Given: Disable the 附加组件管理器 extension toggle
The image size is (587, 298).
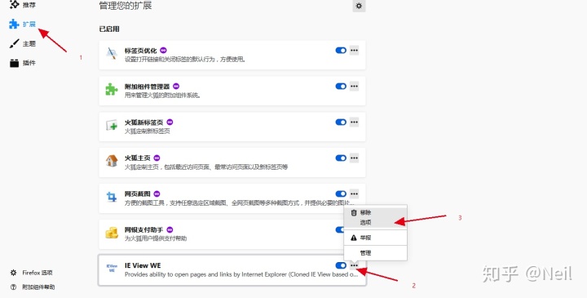Looking at the screenshot, I should [x=341, y=87].
